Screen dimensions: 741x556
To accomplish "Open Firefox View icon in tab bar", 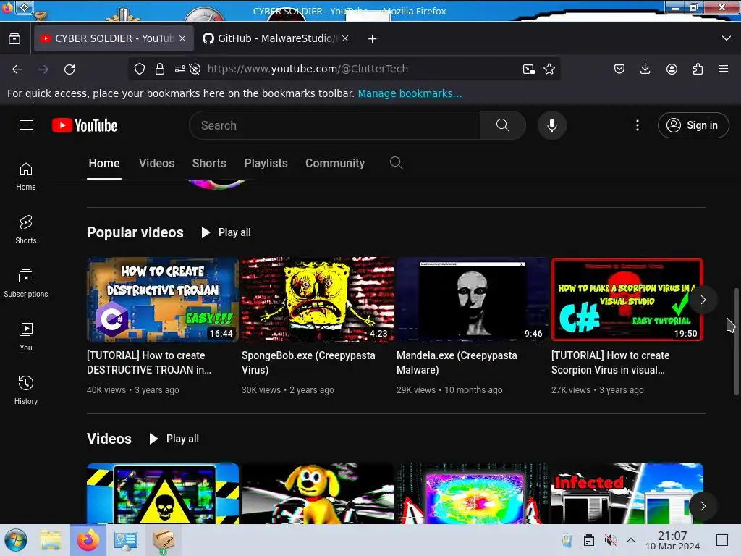I will coord(14,38).
